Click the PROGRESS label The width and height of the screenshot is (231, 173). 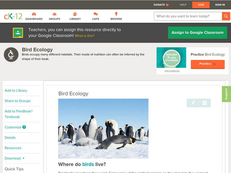pyautogui.click(x=172, y=71)
